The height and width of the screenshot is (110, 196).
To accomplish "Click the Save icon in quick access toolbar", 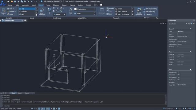I will tap(15, 1).
